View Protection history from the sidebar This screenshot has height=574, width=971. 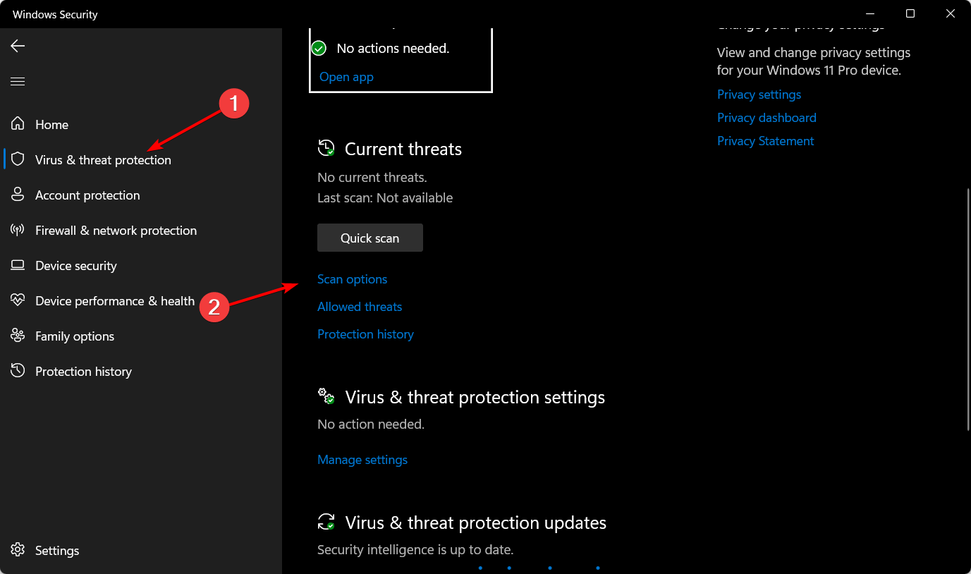point(83,371)
